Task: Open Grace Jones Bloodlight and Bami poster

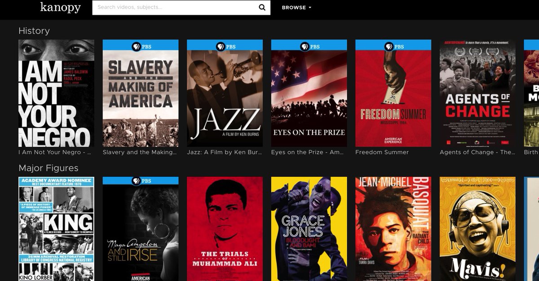Action: (x=309, y=229)
